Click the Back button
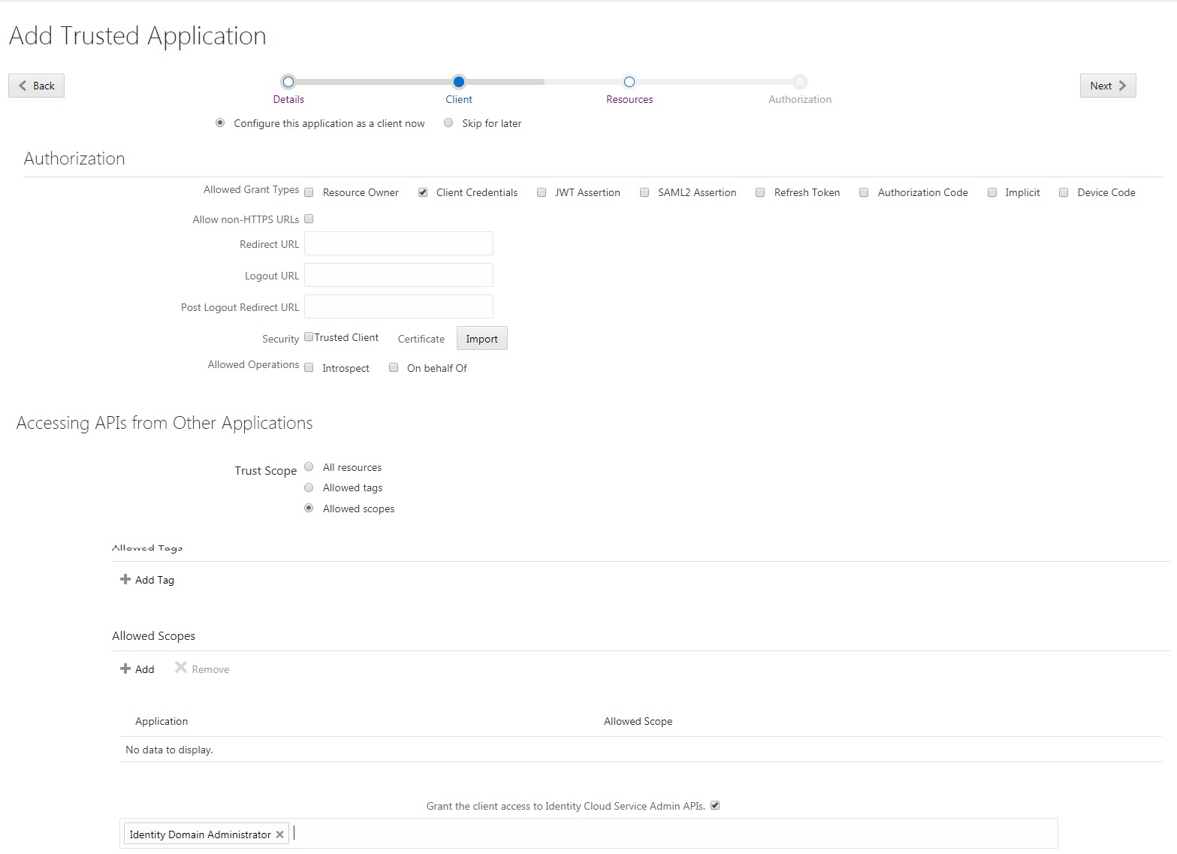Screen dimensions: 1177x854 point(36,86)
